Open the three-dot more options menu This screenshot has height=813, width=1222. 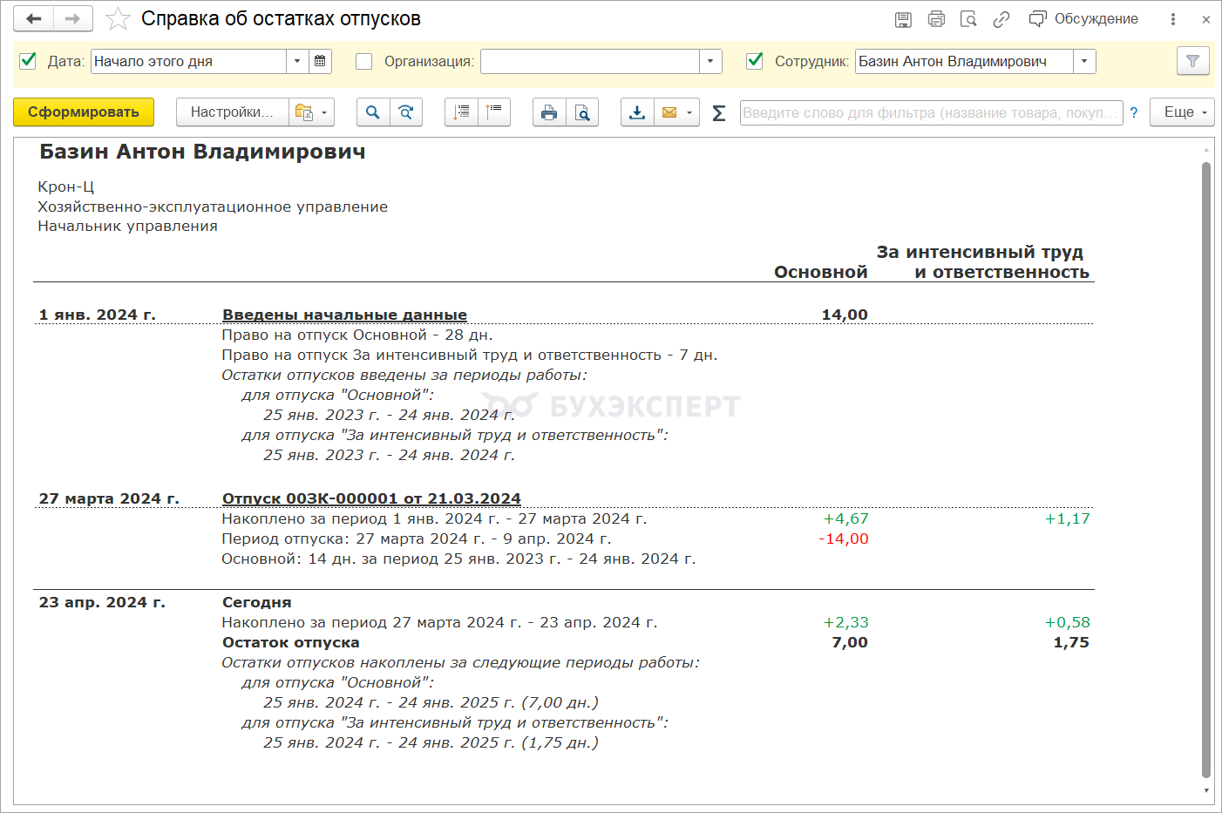pos(1173,19)
